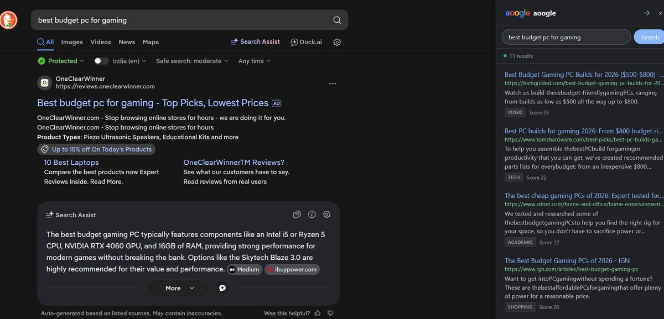Open the Tom's Hardware Best PC builds result

coord(584,131)
